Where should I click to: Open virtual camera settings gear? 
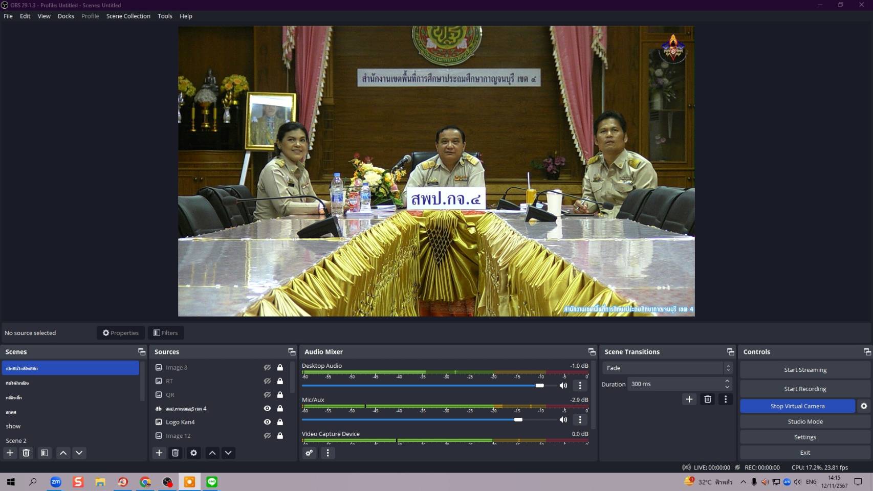tap(864, 406)
